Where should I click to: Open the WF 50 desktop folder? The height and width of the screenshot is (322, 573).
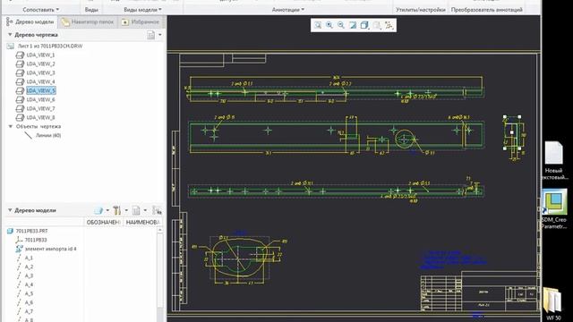(553, 304)
